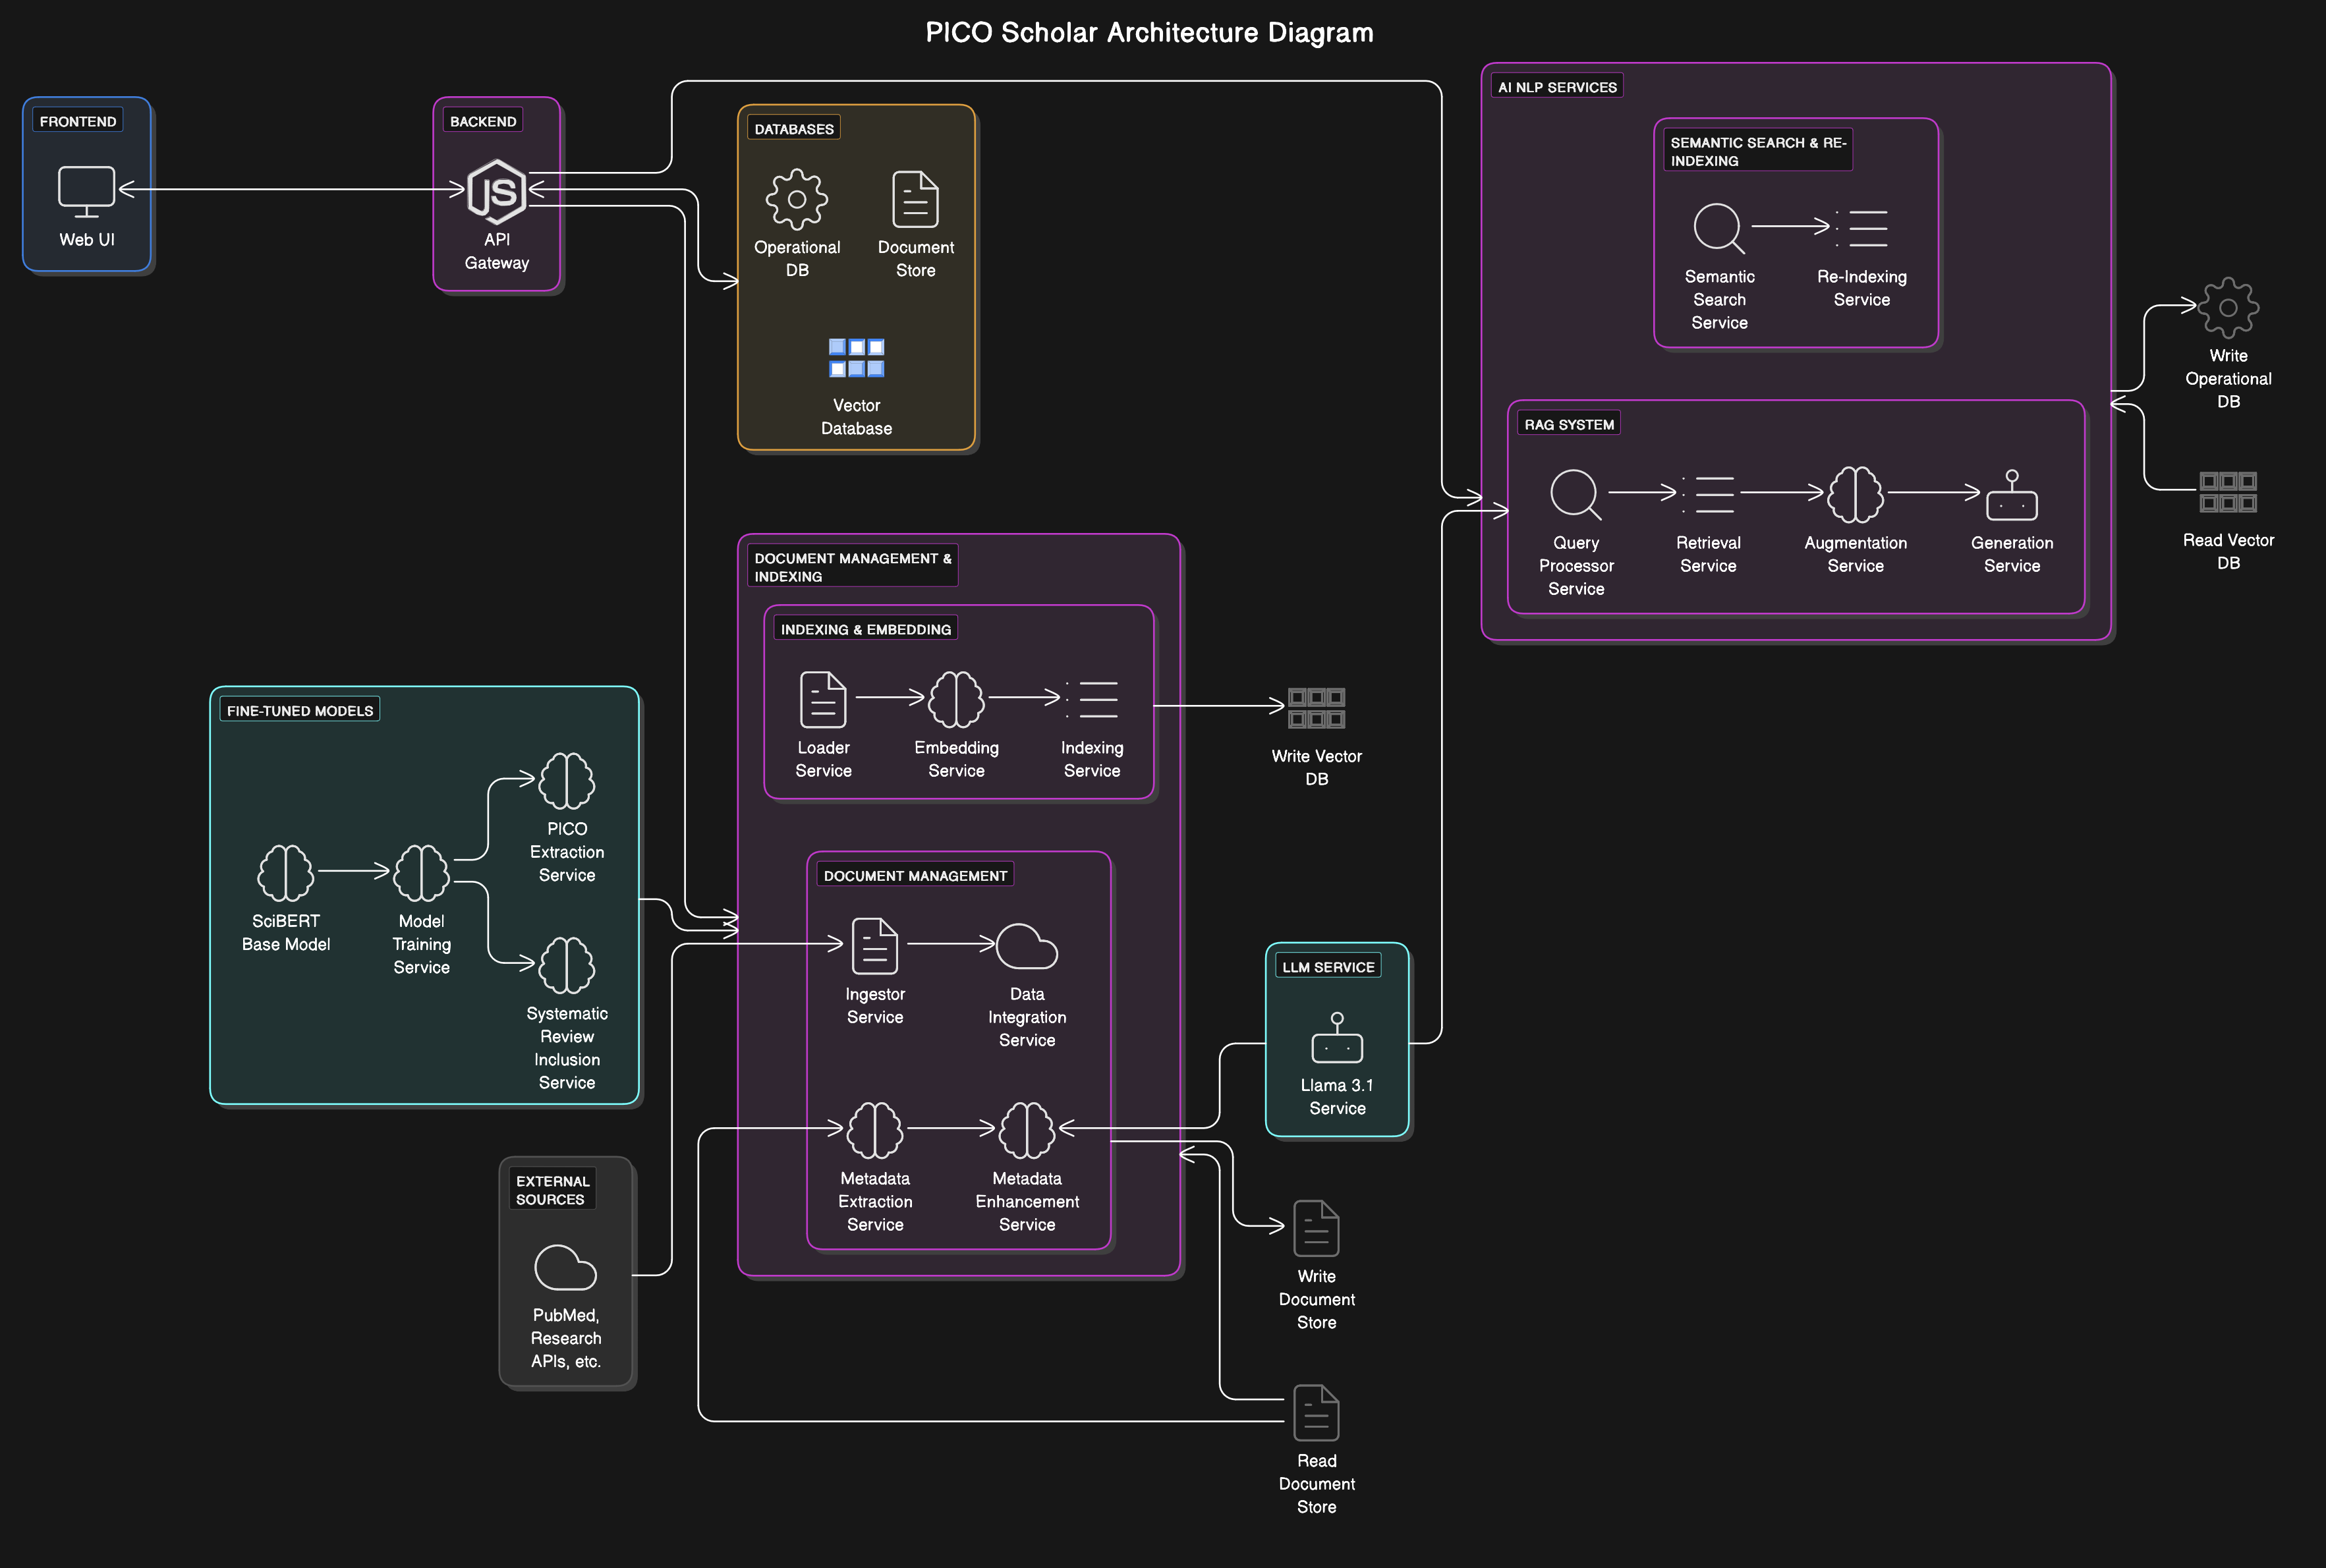Screen dimensions: 2326x1568
Task: Select the Vector Database grid icon
Action: (856, 358)
